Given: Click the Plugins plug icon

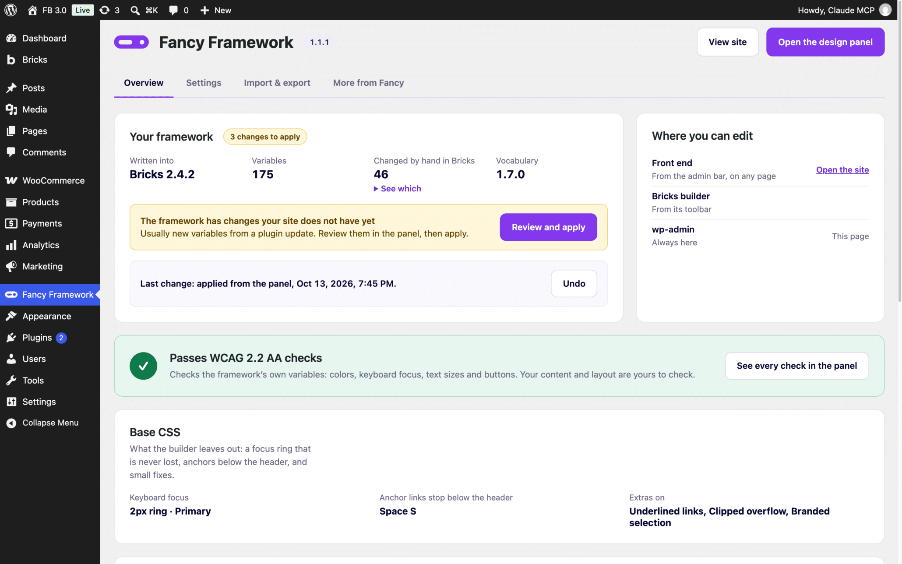Looking at the screenshot, I should coord(11,338).
